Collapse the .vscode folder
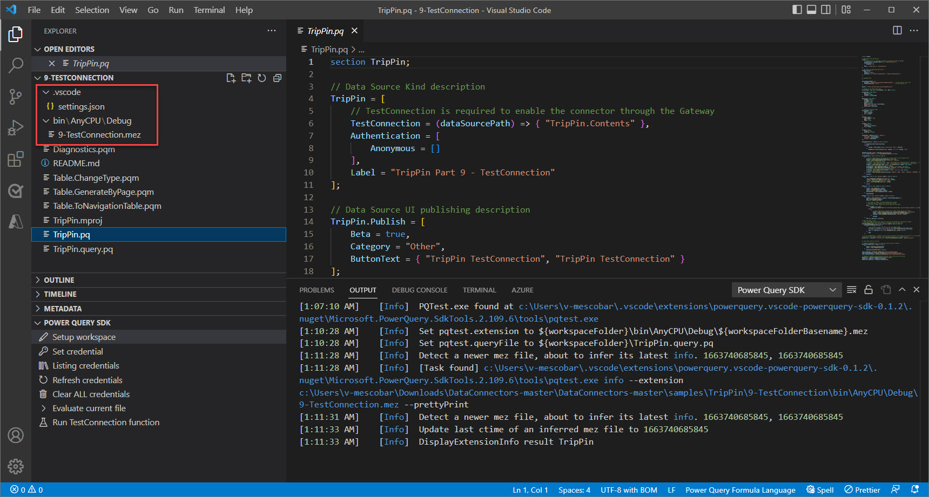The width and height of the screenshot is (929, 497). click(45, 92)
